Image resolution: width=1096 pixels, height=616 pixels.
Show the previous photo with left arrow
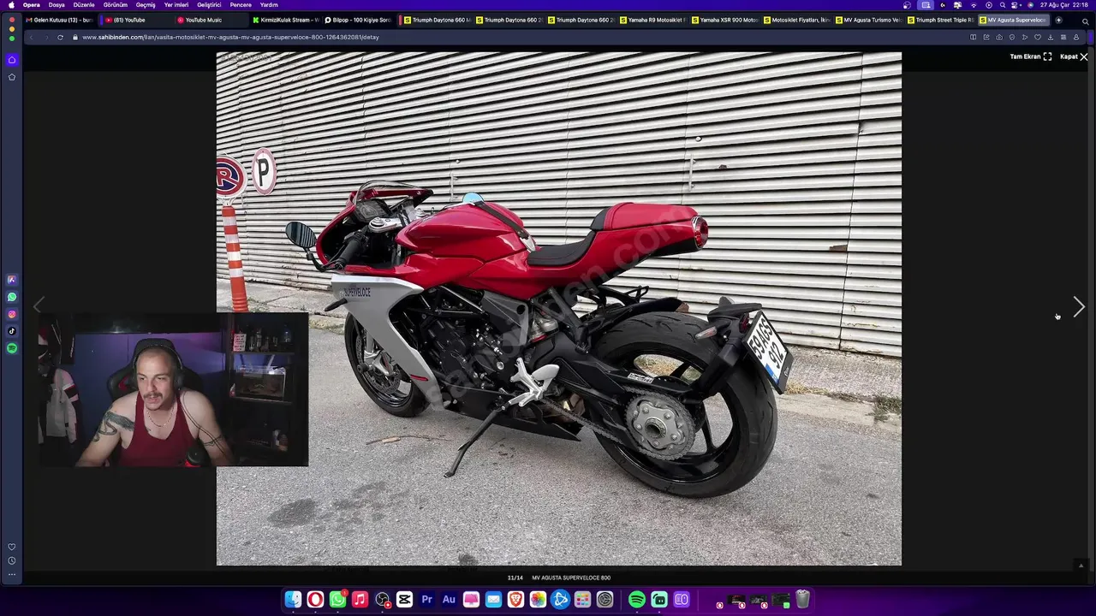pos(38,305)
